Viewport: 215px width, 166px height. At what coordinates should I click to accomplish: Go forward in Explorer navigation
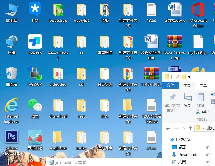(x=177, y=128)
